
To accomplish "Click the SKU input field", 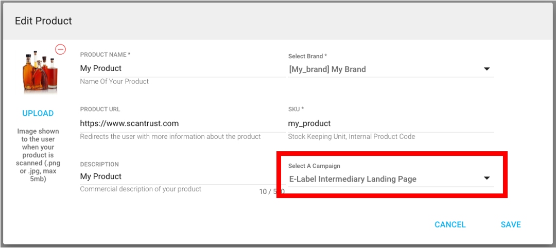I will 390,123.
